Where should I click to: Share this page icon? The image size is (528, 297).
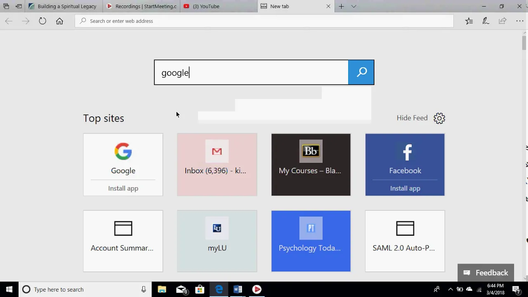tap(502, 21)
